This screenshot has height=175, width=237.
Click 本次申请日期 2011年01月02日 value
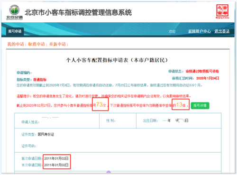[x=56, y=165]
